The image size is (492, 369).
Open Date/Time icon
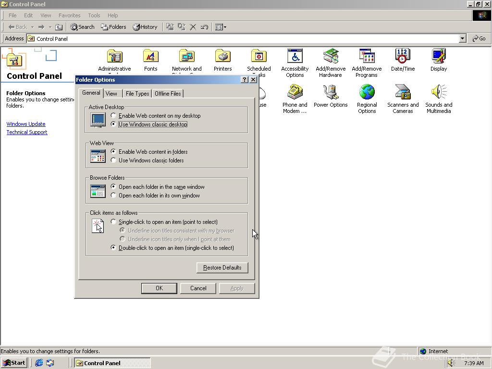point(403,57)
